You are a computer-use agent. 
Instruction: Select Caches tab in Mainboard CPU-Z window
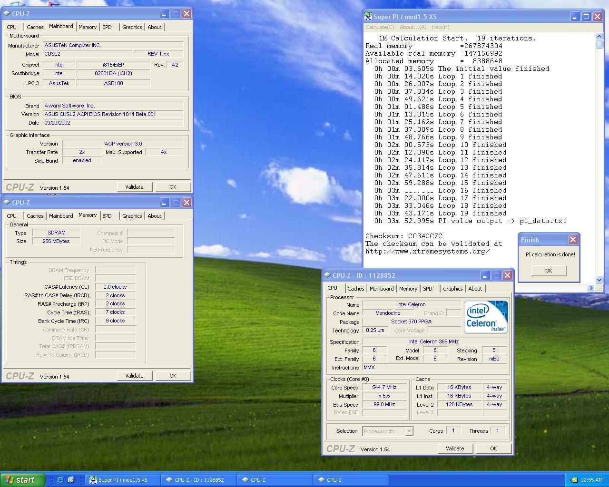tap(35, 27)
